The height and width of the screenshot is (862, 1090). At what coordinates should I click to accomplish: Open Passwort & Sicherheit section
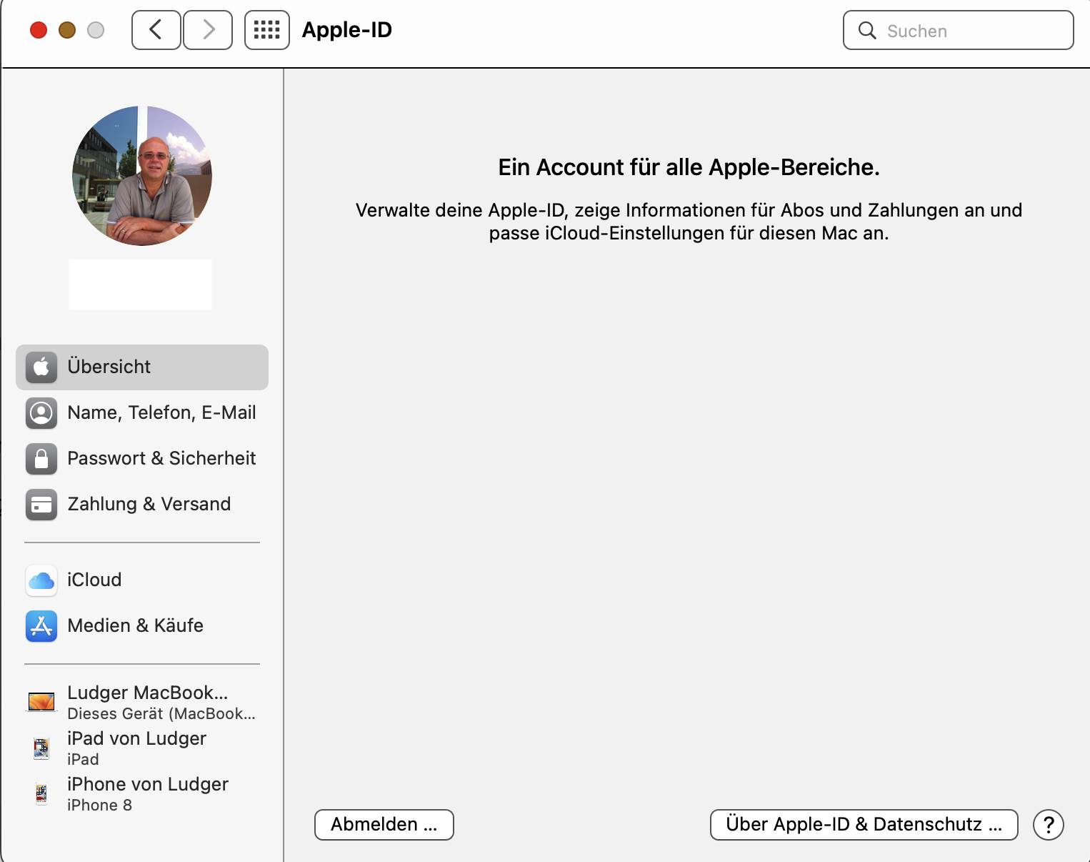point(142,459)
